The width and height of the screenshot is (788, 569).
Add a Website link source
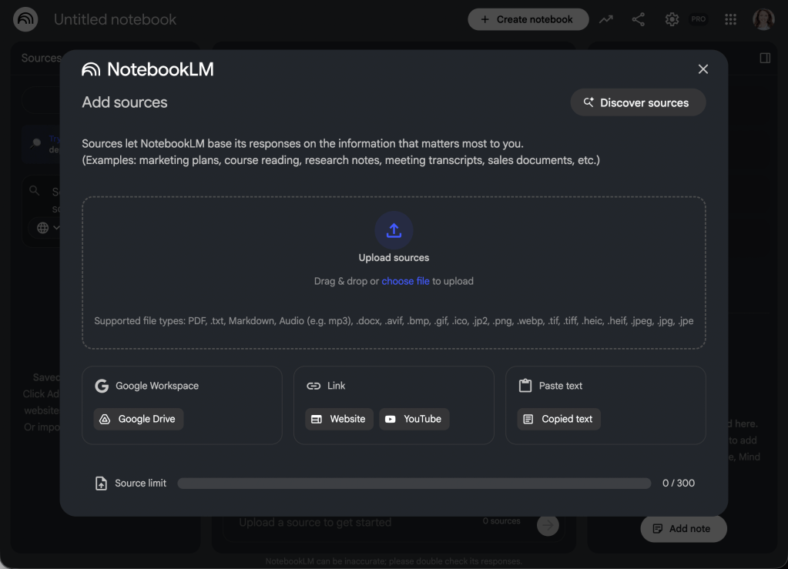tap(339, 419)
